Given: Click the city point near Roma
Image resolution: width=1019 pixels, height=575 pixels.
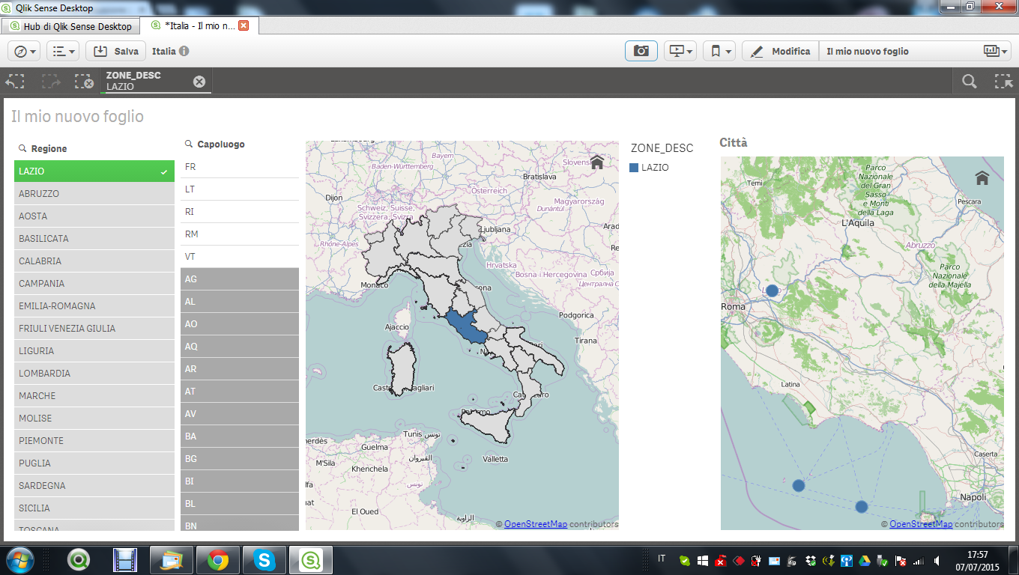Looking at the screenshot, I should (772, 290).
